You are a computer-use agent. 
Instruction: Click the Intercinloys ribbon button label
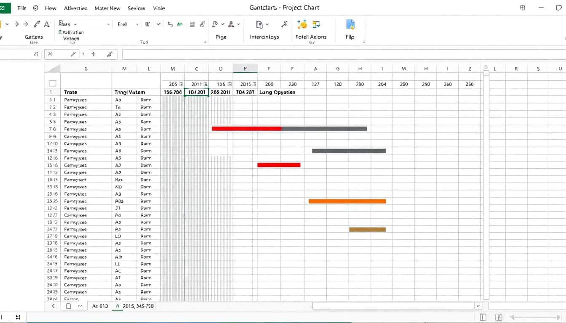click(x=264, y=37)
